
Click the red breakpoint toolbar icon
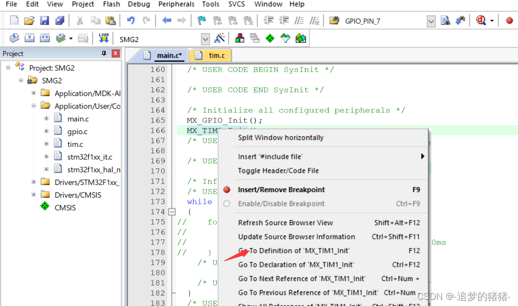point(509,20)
